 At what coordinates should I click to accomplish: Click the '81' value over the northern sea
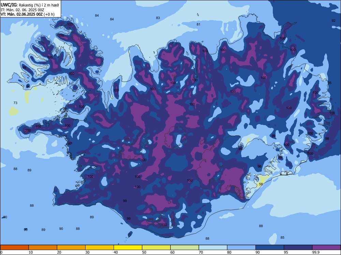pos(198,24)
